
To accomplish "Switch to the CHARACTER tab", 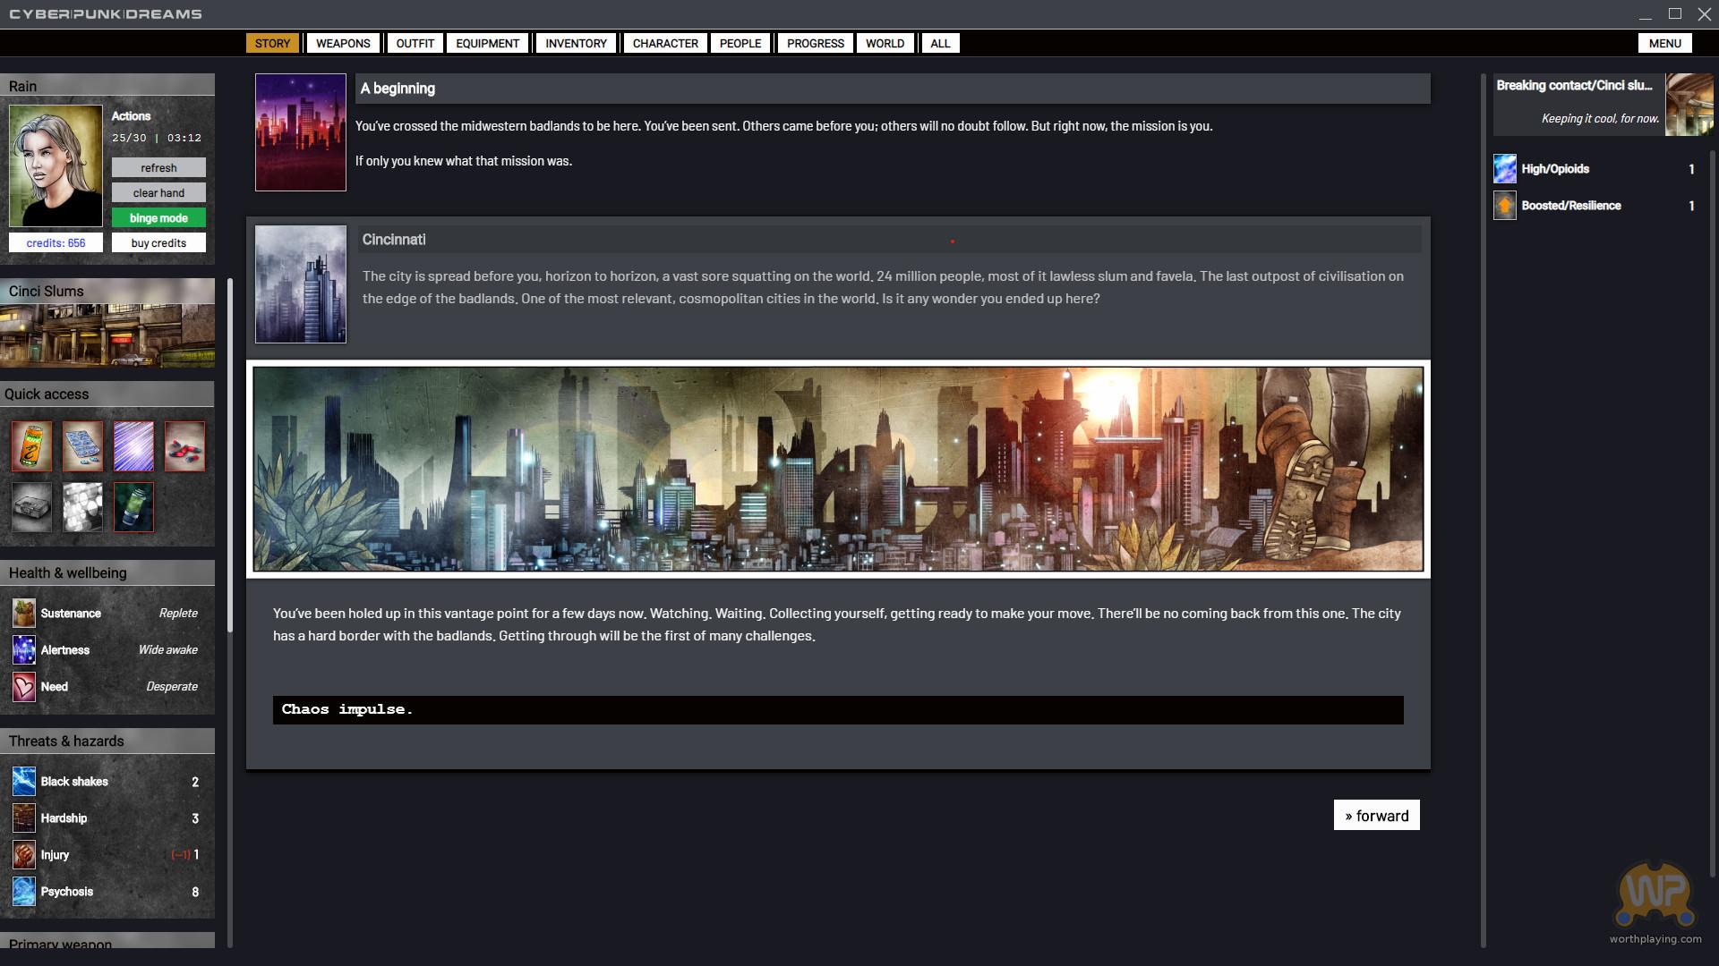I will point(664,43).
